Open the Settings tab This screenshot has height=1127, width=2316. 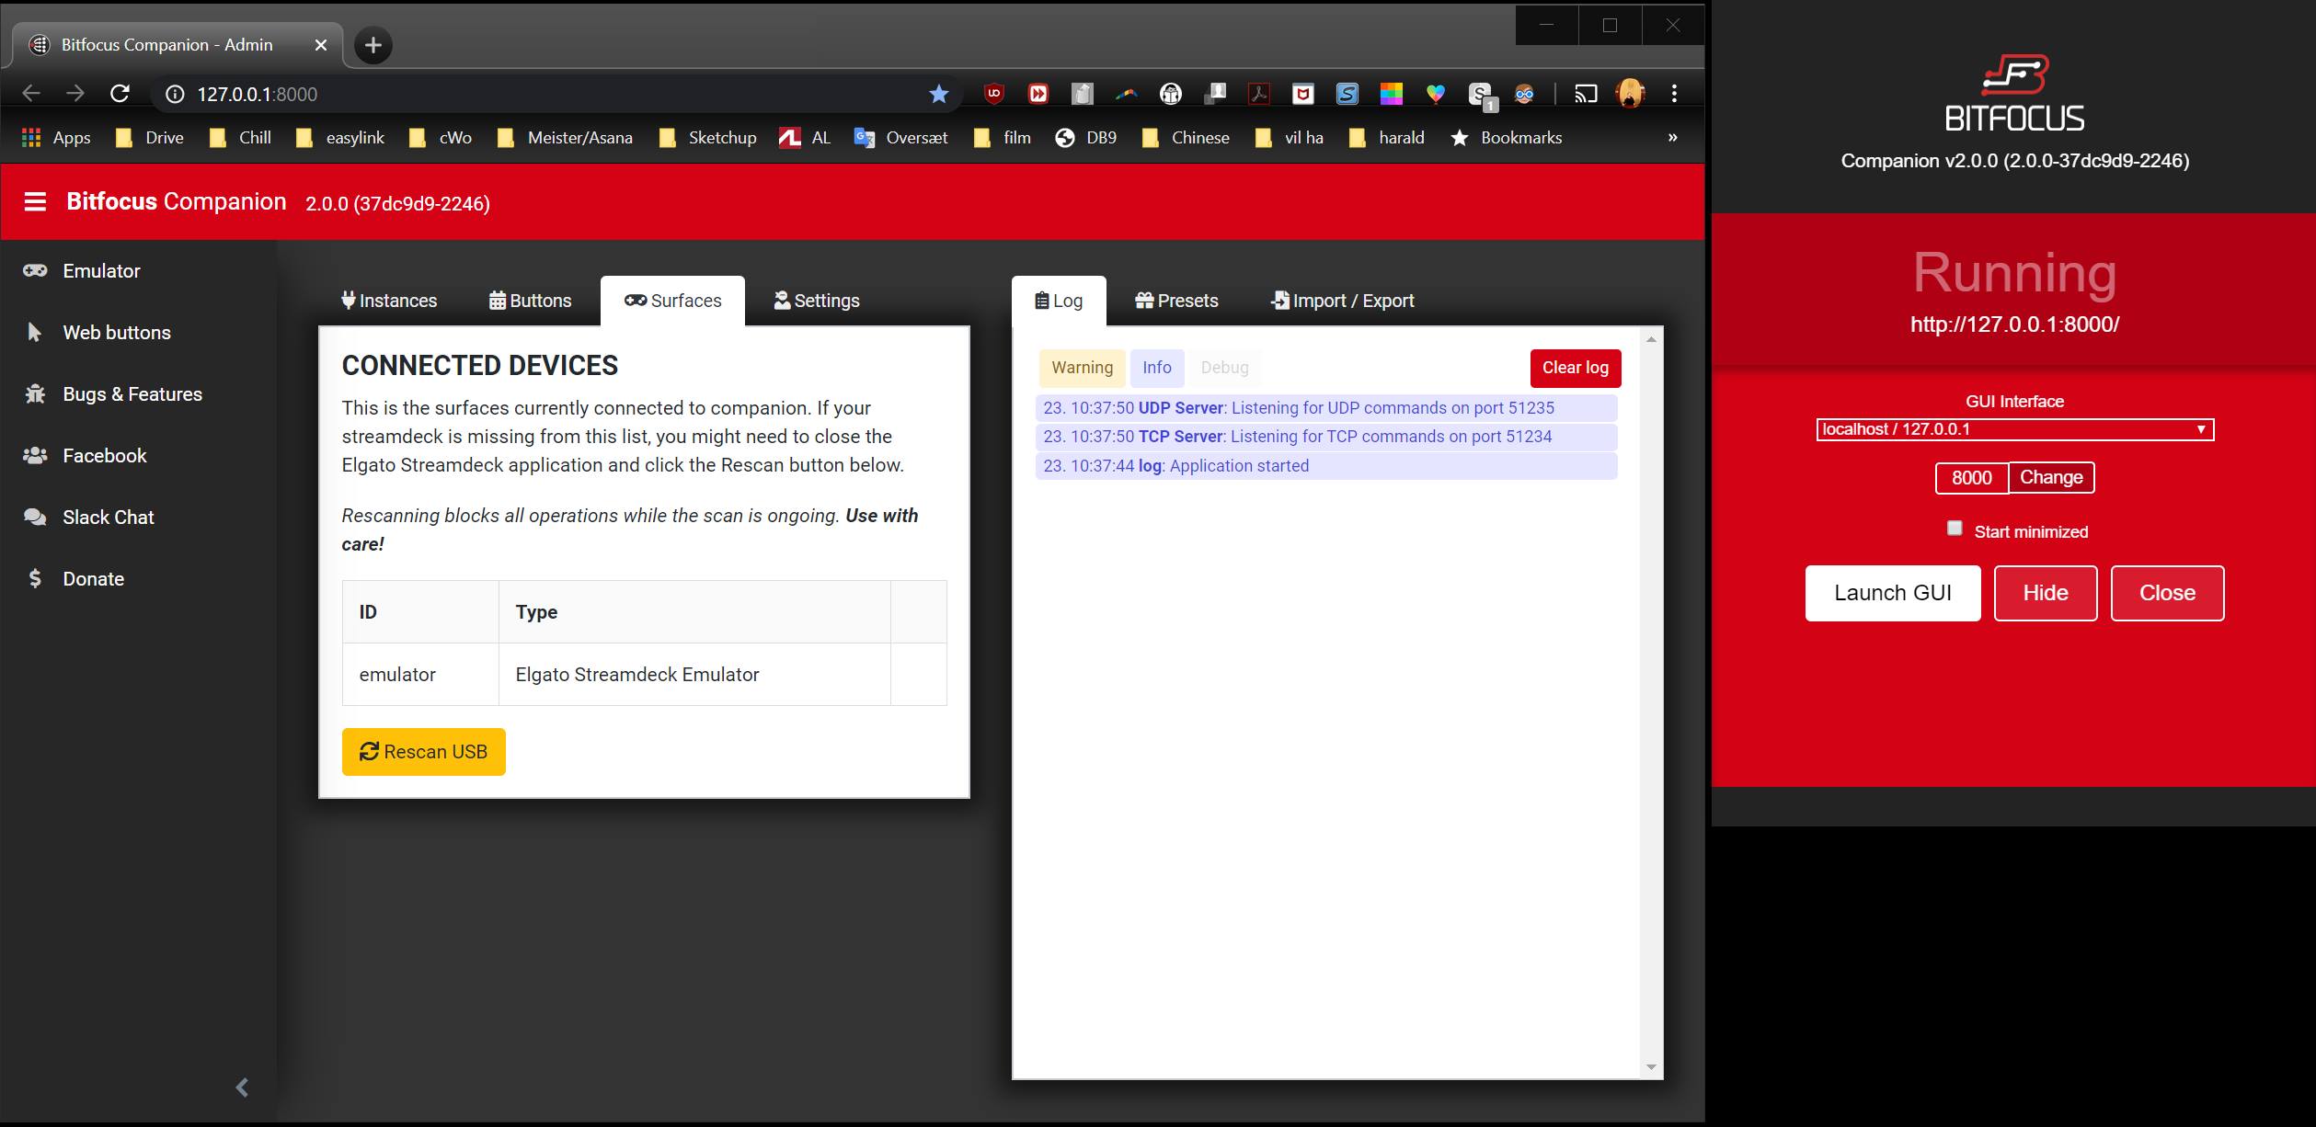point(817,301)
